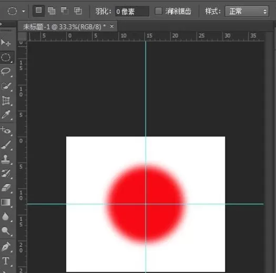The width and height of the screenshot is (276, 273).
Task: Select the Eyedropper tool
Action: pyautogui.click(x=6, y=115)
